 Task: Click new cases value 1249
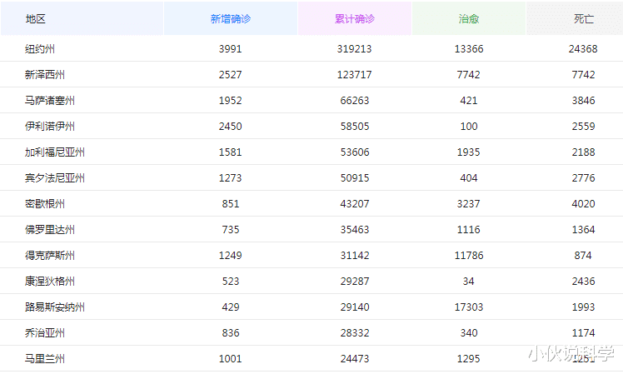pos(231,256)
